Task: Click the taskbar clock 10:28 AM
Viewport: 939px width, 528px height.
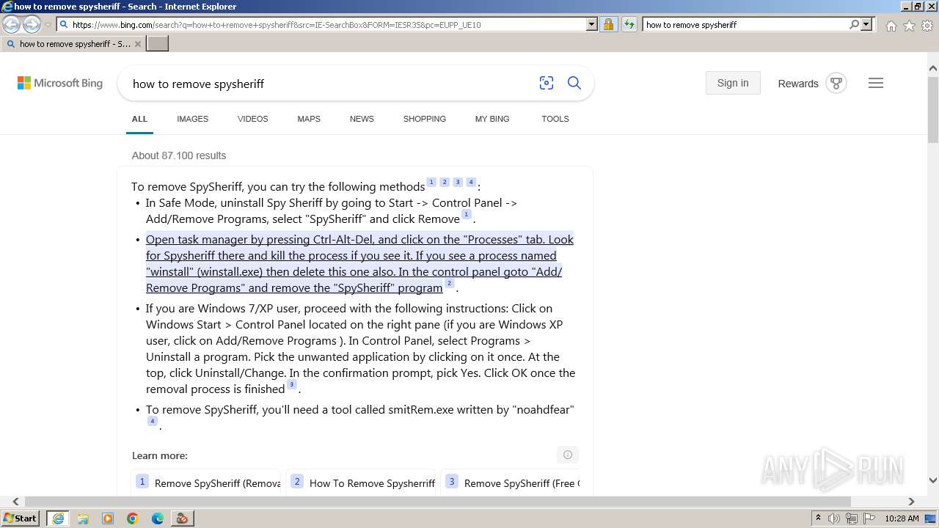Action: 902,518
